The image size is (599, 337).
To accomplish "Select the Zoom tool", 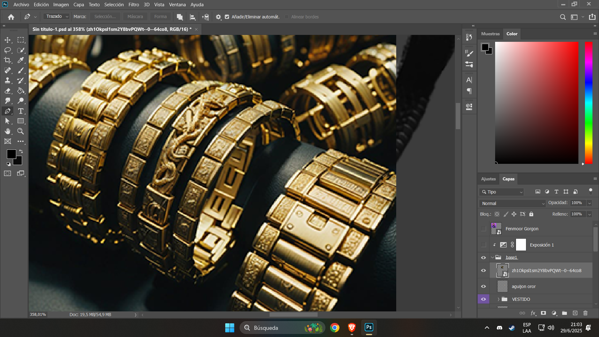I will (x=21, y=131).
